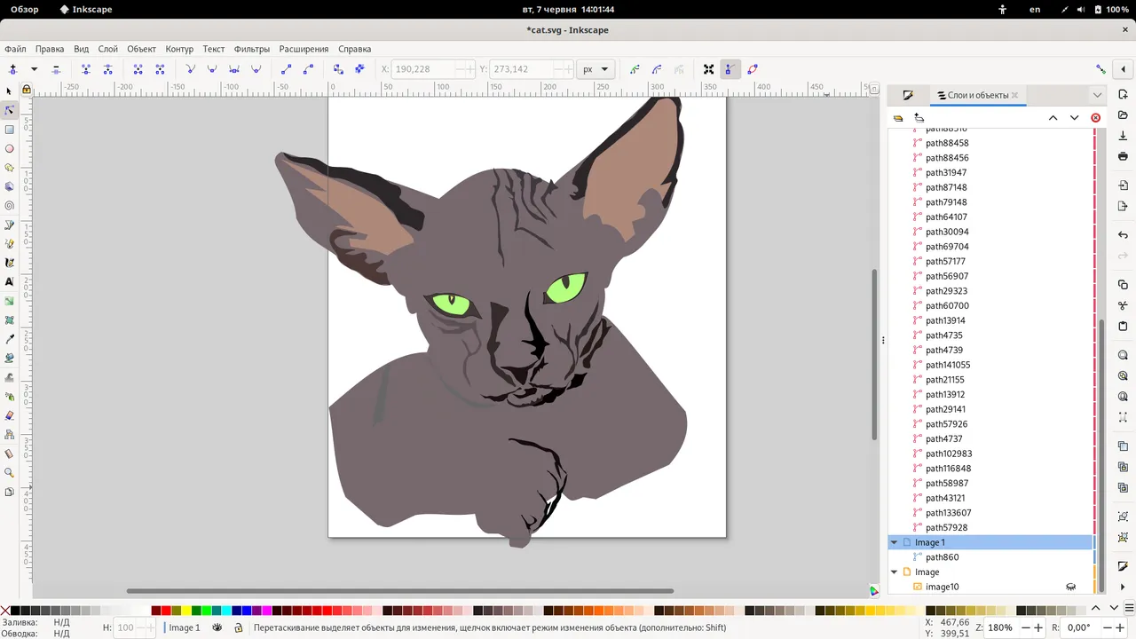
Task: Pick the Spiral tool
Action: (x=10, y=206)
